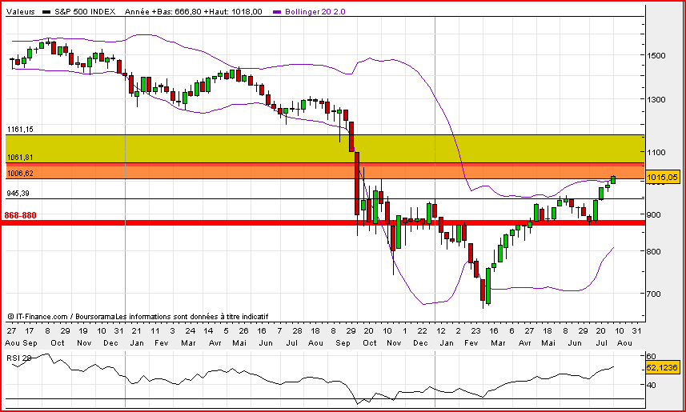Viewport: 686px width, 412px height.
Task: Click the "Année +Bas: 666,80" text
Action: 163,12
